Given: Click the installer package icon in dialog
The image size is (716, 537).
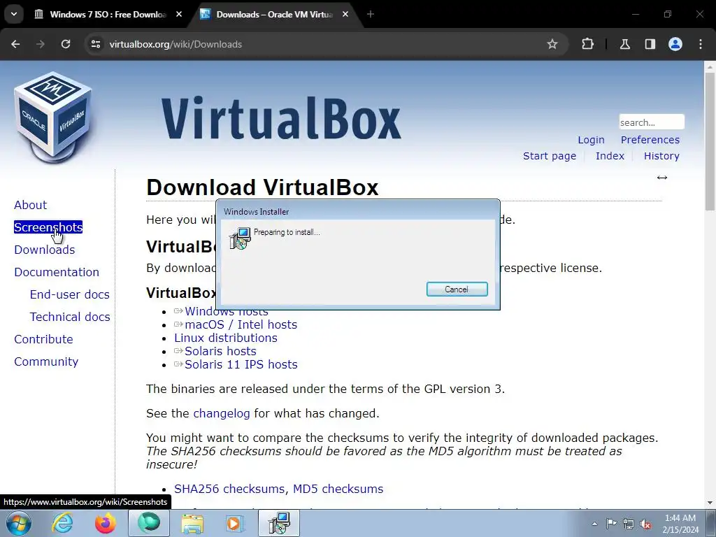Looking at the screenshot, I should (240, 238).
